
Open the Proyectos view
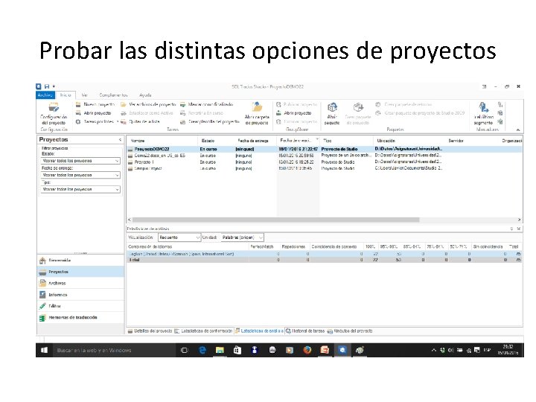tap(80, 272)
